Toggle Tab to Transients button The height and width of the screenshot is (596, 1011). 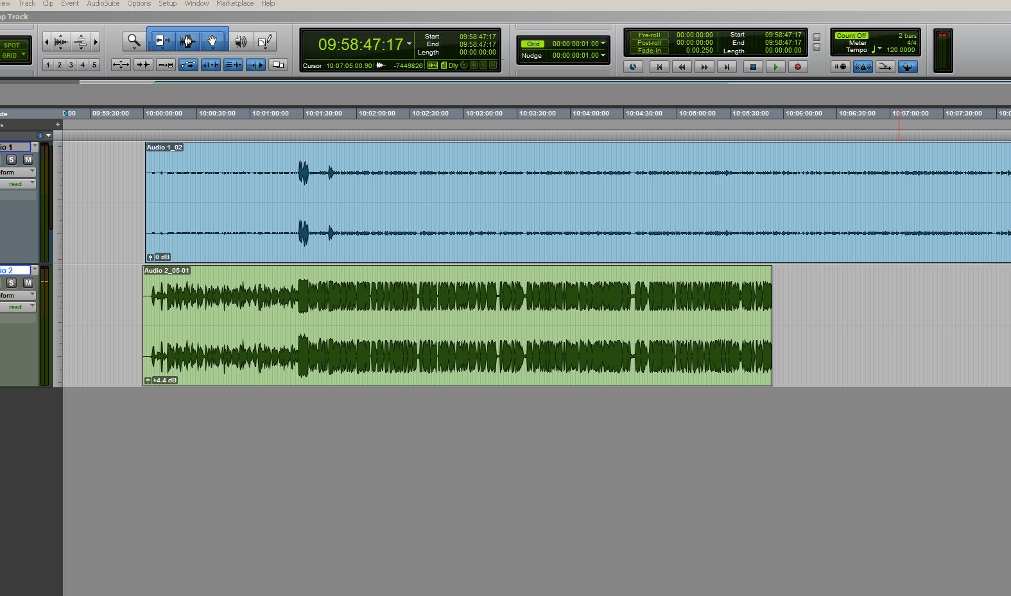click(143, 65)
